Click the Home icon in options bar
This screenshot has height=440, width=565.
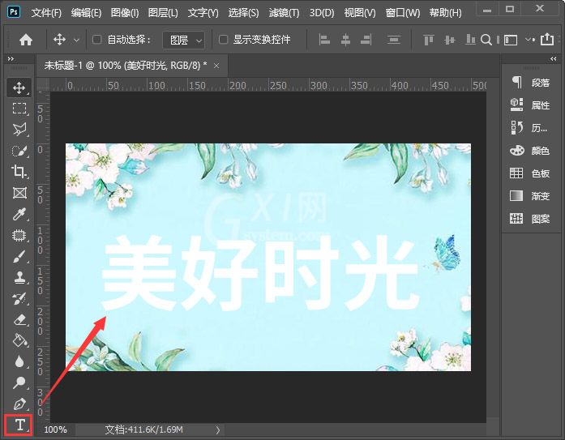[26, 40]
